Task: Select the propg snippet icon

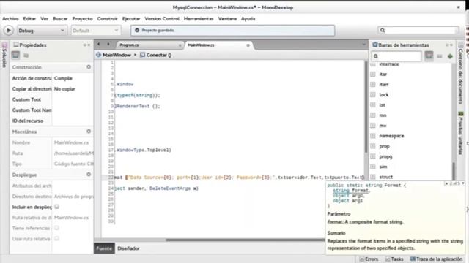Action: click(373, 156)
